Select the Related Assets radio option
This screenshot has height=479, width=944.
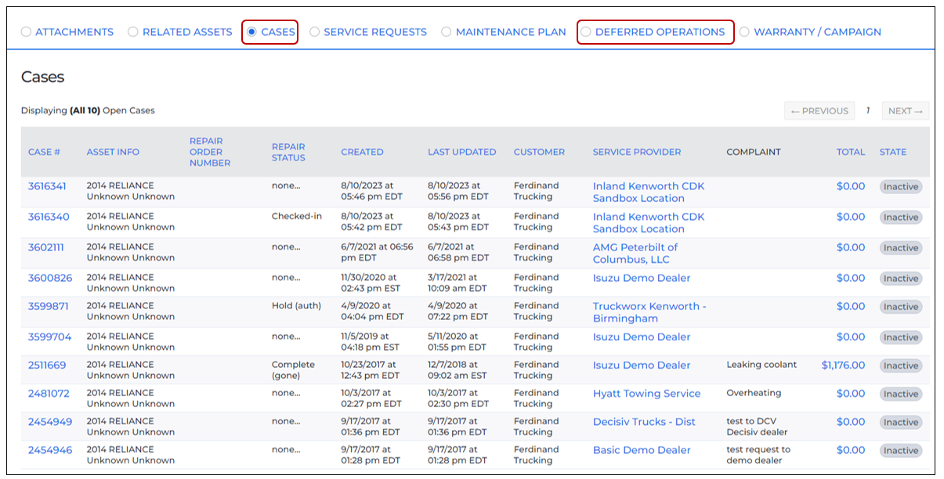pos(133,32)
